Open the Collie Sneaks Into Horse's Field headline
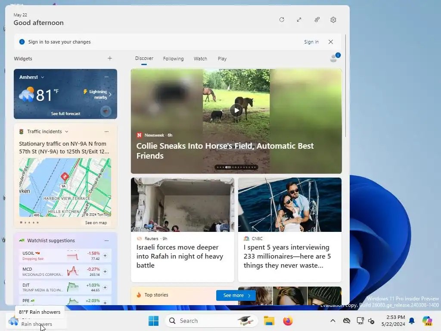The height and width of the screenshot is (331, 441). pos(225,150)
